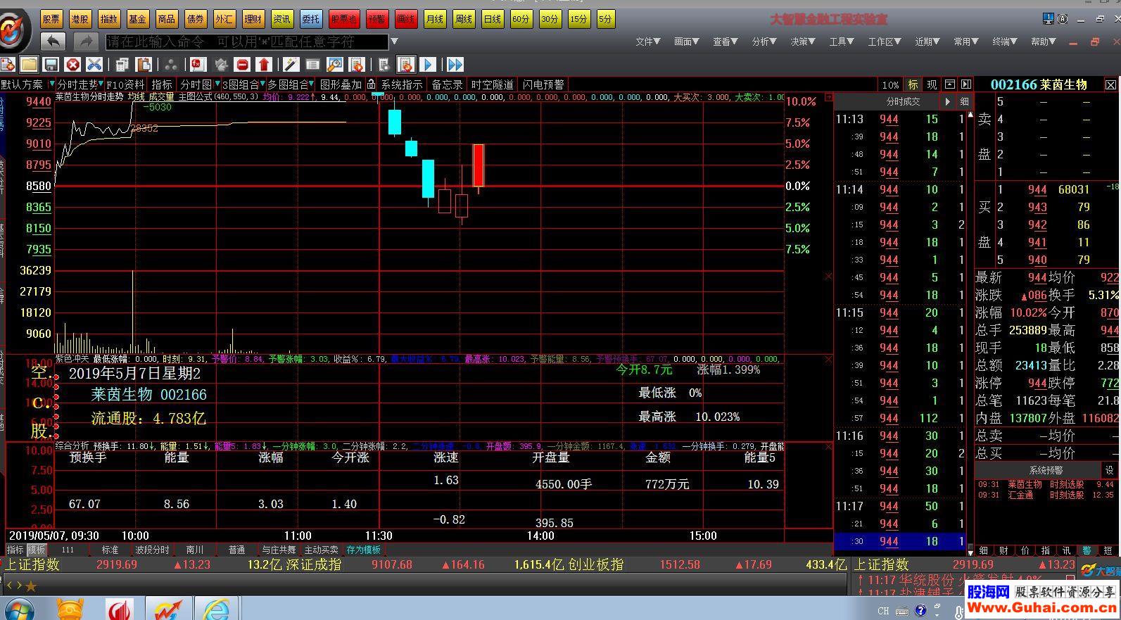Switch to 日线 daily chart
The height and width of the screenshot is (620, 1121).
click(493, 19)
